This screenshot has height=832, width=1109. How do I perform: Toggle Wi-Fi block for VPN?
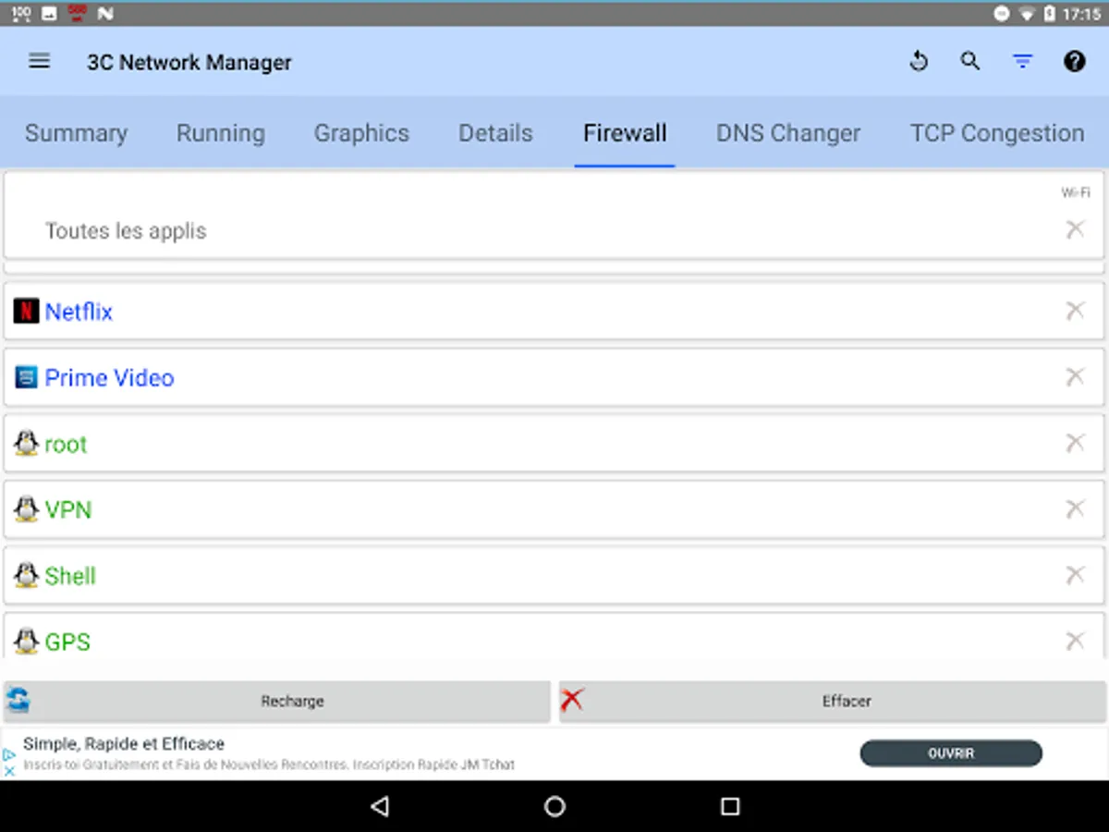point(1075,508)
